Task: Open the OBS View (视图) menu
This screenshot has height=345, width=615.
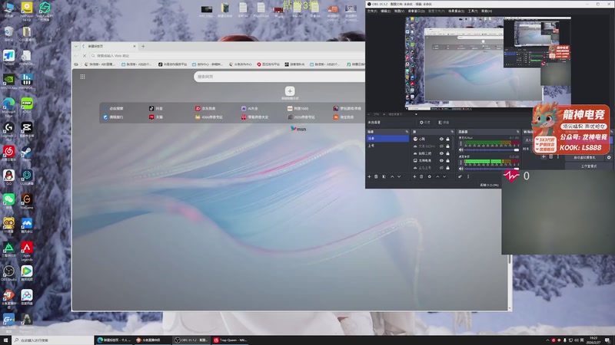Action: [x=399, y=11]
